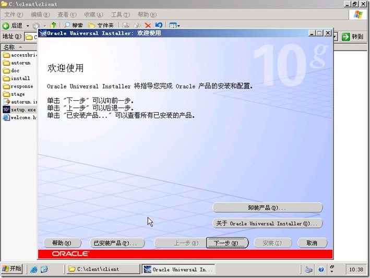Select the accessbridge folder icon
Image resolution: width=370 pixels, height=278 pixels.
point(6,55)
